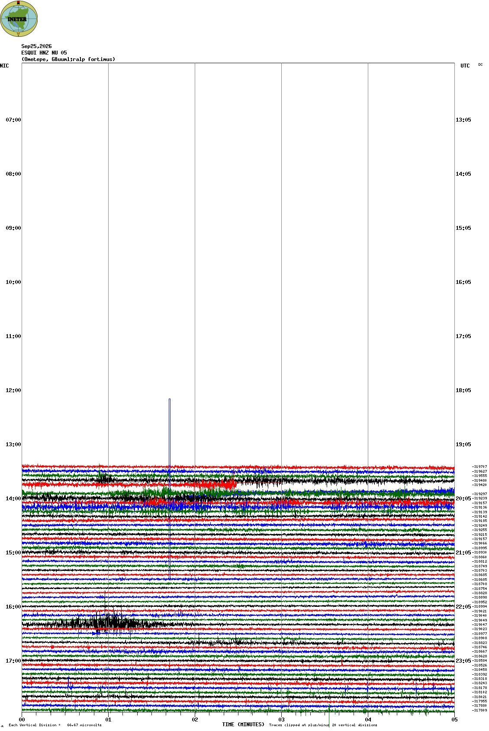Click the 13:05 UTC time label
This screenshot has height=731, width=489.
(x=463, y=120)
